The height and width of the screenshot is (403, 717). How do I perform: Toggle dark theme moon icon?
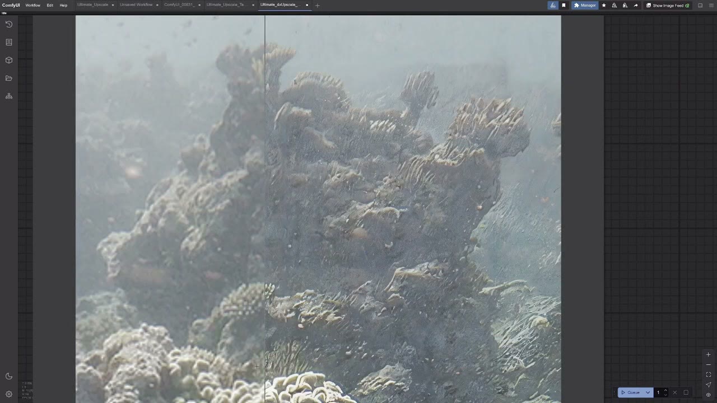click(9, 376)
